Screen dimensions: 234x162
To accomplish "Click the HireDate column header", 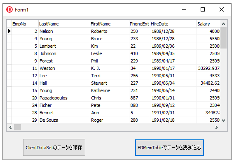I will (x=173, y=24).
